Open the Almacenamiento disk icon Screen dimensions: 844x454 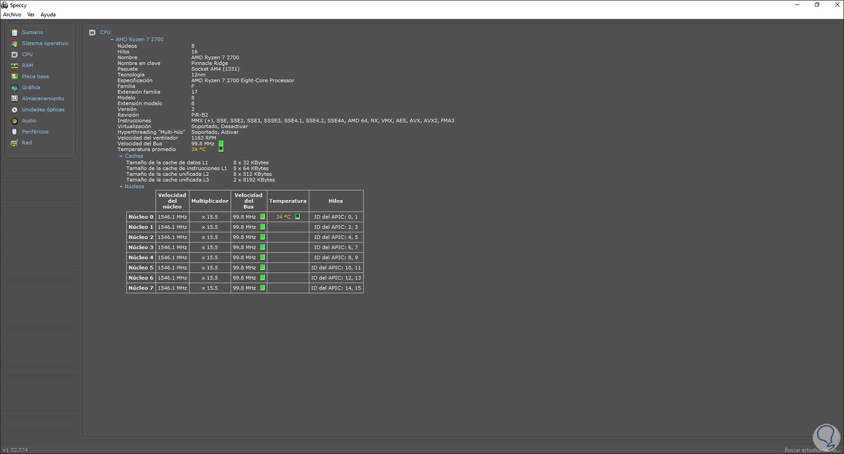[15, 98]
